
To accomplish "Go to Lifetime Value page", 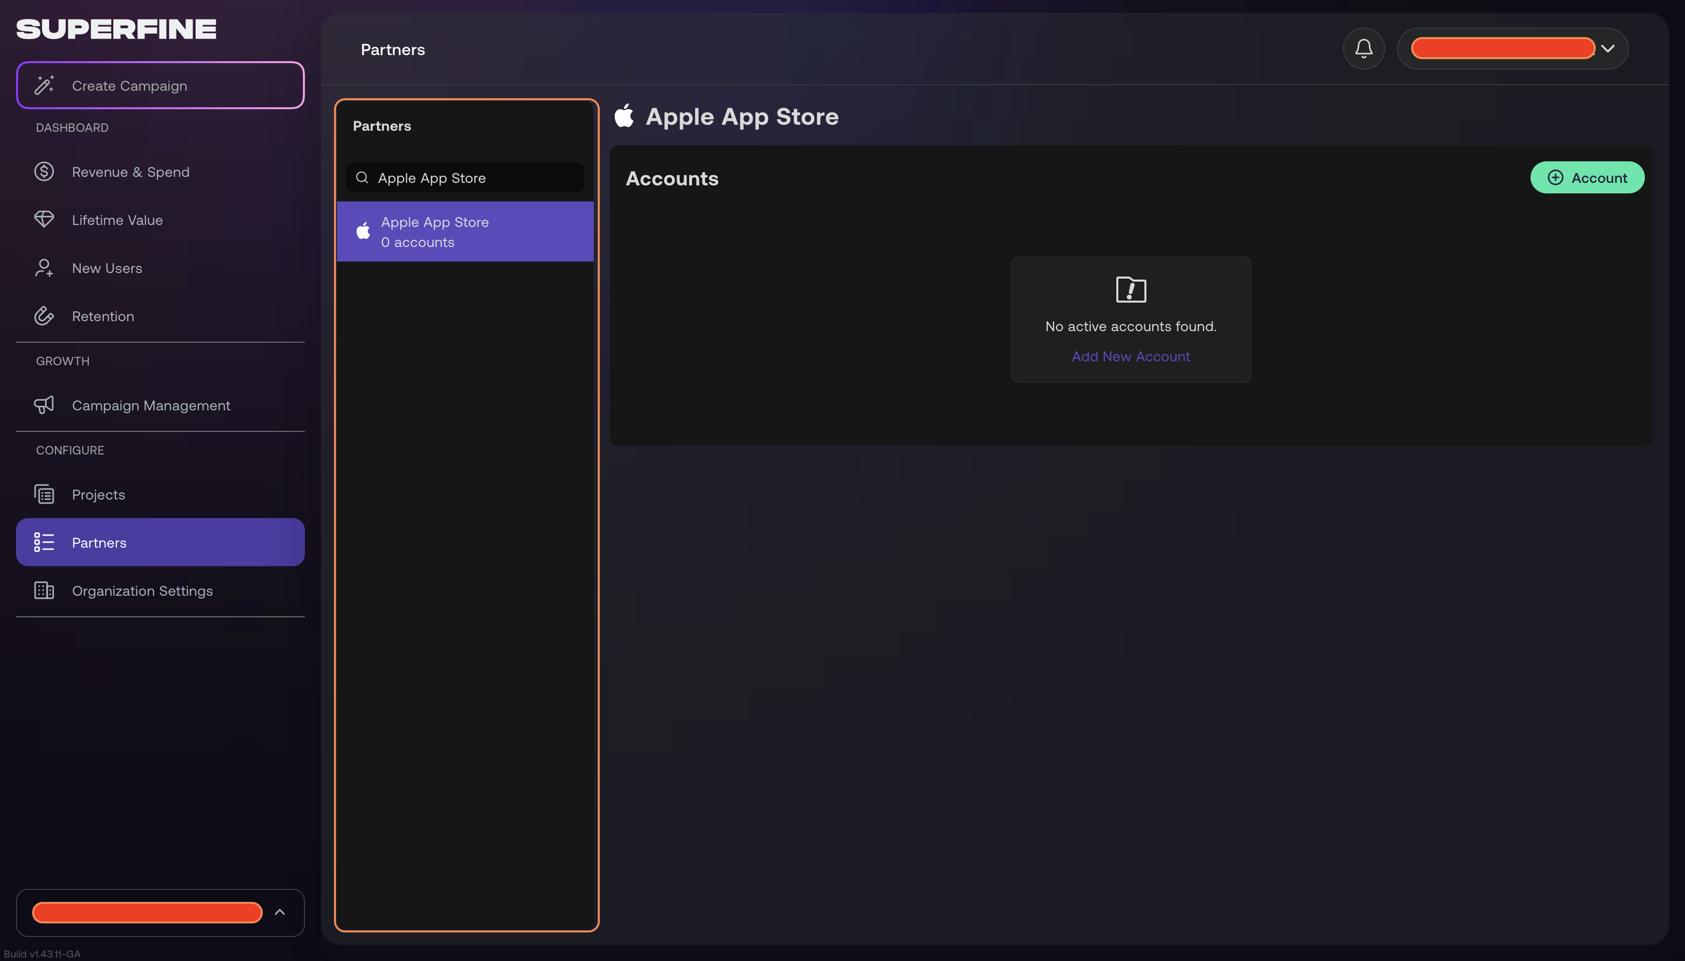I will pyautogui.click(x=160, y=220).
